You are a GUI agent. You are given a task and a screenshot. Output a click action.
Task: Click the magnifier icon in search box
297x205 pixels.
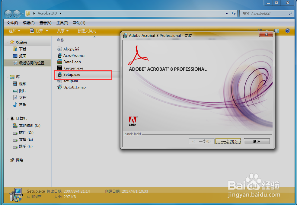pos(290,14)
